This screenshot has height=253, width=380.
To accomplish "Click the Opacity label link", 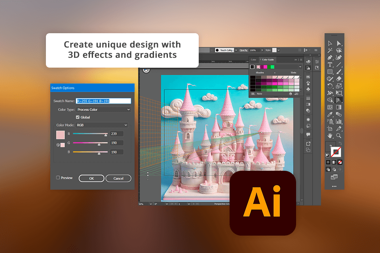I will click(x=243, y=50).
